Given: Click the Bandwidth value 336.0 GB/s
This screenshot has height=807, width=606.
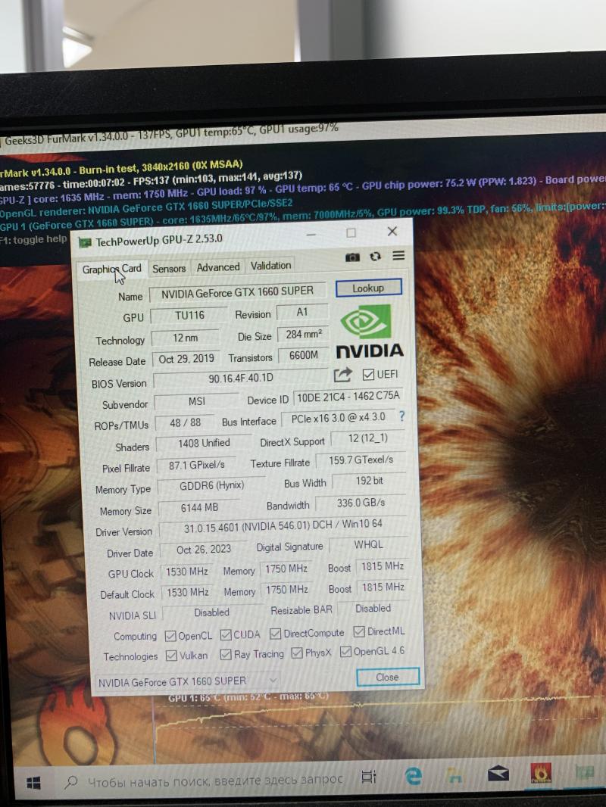Looking at the screenshot, I should pyautogui.click(x=361, y=503).
